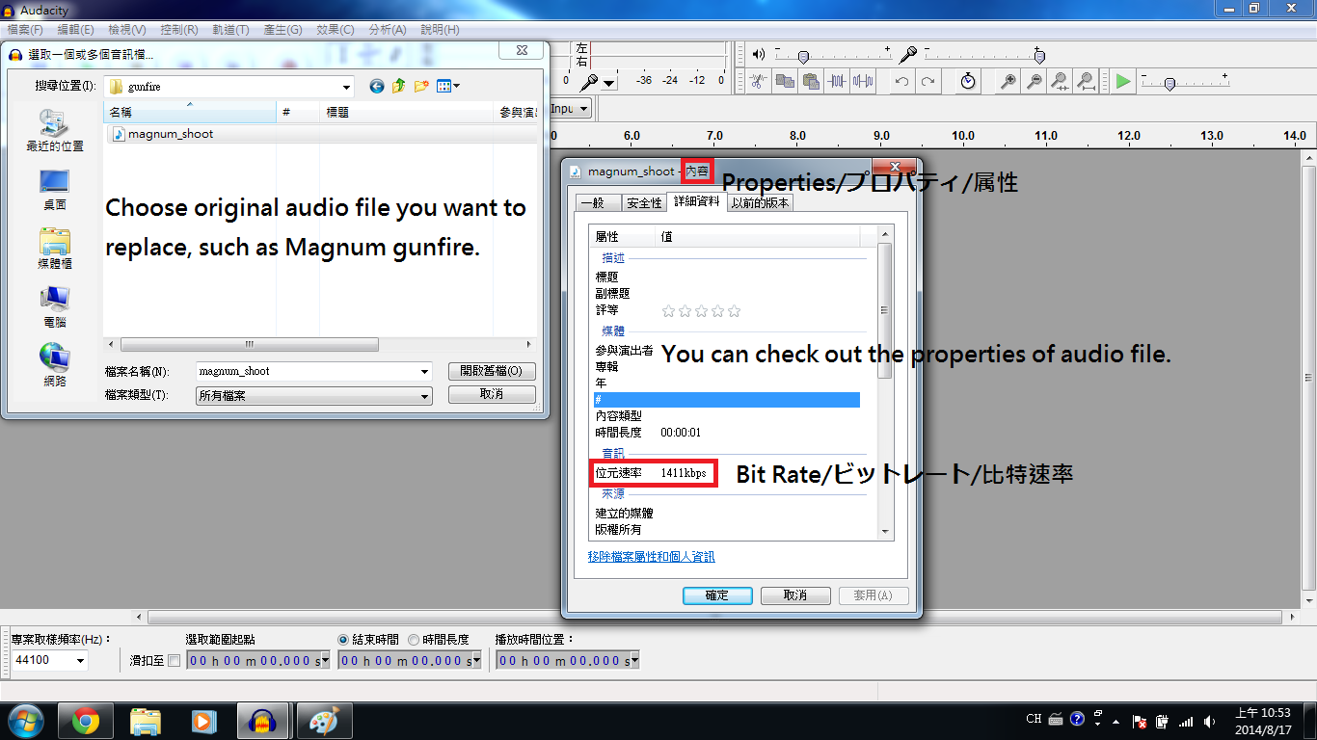
Task: Click the microphone icon beside input volume slider
Action: click(x=907, y=55)
